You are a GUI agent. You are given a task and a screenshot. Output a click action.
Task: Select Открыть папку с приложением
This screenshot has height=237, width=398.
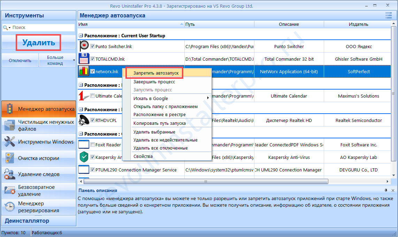[167, 107]
